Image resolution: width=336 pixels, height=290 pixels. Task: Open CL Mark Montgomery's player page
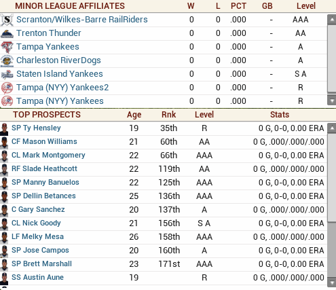(x=48, y=156)
